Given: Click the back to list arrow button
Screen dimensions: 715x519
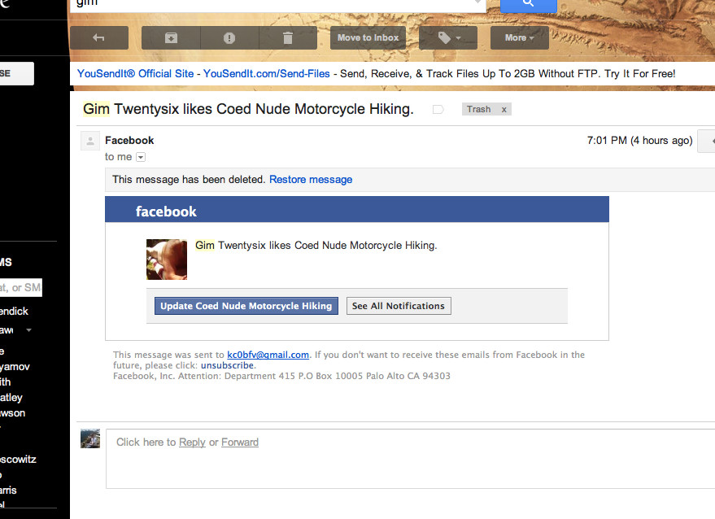Looking at the screenshot, I should pos(99,38).
